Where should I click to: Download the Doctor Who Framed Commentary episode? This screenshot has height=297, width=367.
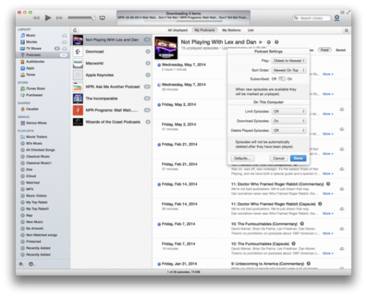pos(342,189)
